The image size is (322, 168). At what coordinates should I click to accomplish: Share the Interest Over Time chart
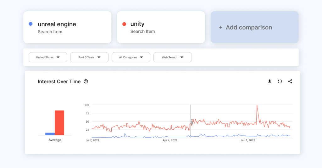[x=290, y=81]
